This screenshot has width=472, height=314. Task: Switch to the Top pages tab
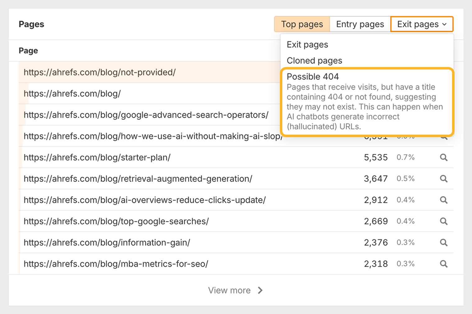[x=302, y=24]
